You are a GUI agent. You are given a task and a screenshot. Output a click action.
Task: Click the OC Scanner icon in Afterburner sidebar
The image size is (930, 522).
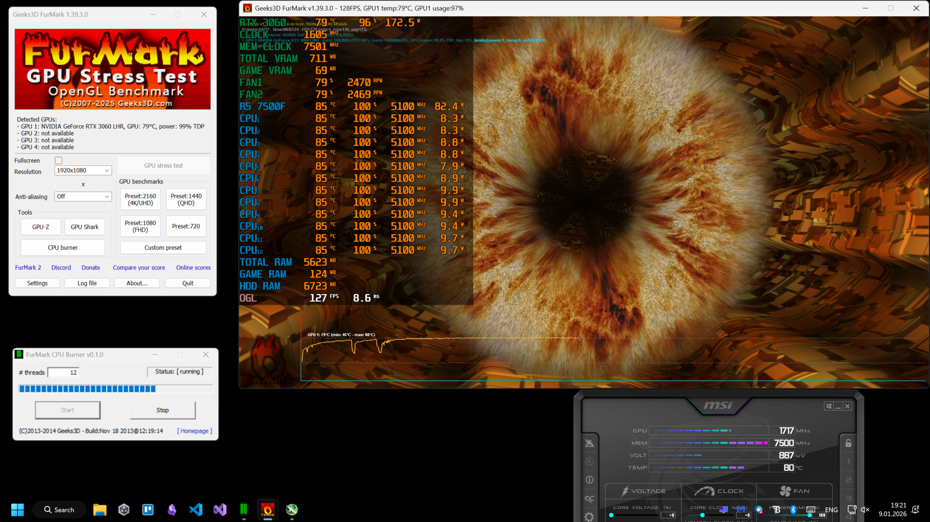pos(589,498)
